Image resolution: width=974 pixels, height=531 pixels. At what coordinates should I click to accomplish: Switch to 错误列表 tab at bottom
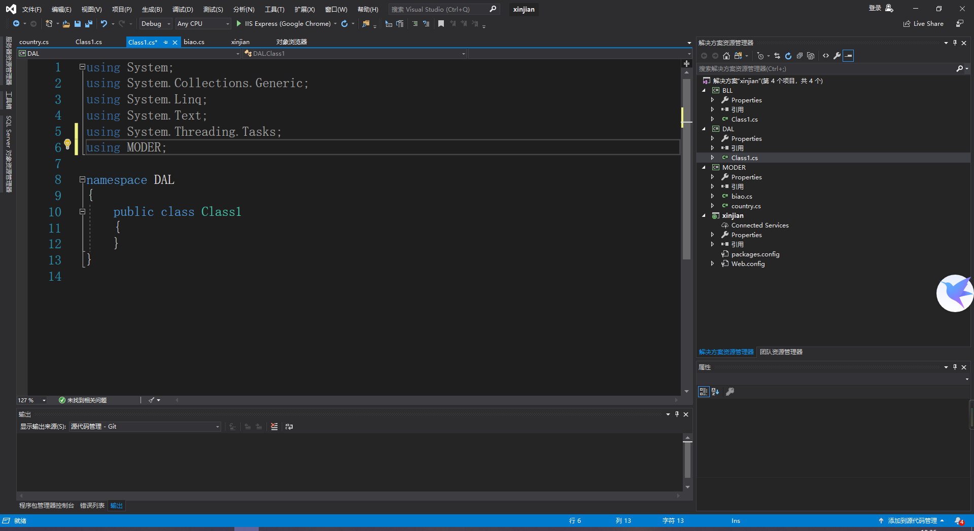[92, 506]
